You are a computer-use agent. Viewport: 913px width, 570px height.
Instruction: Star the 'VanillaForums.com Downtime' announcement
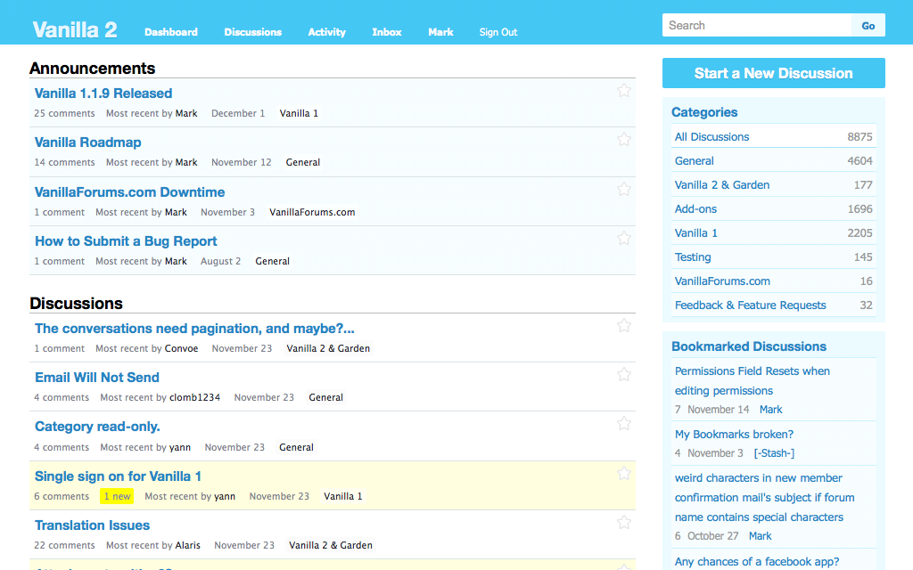click(624, 189)
